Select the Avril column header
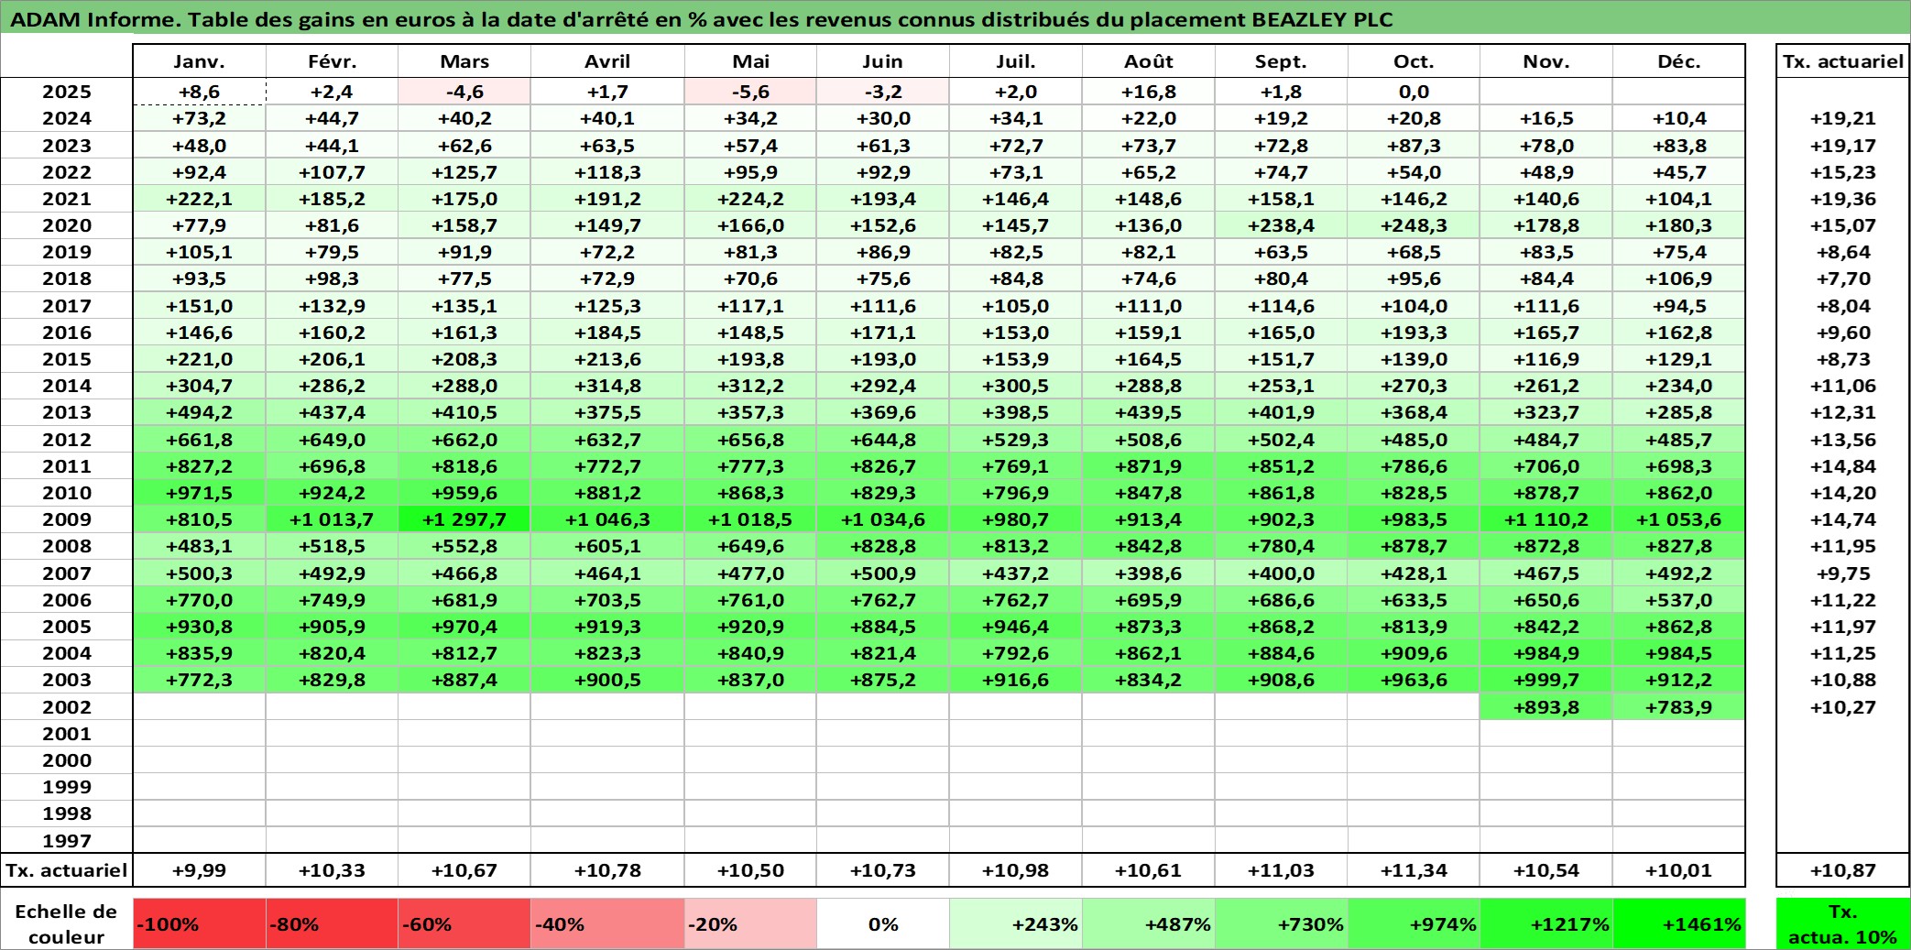Viewport: 1911px width, 950px height. tap(607, 61)
